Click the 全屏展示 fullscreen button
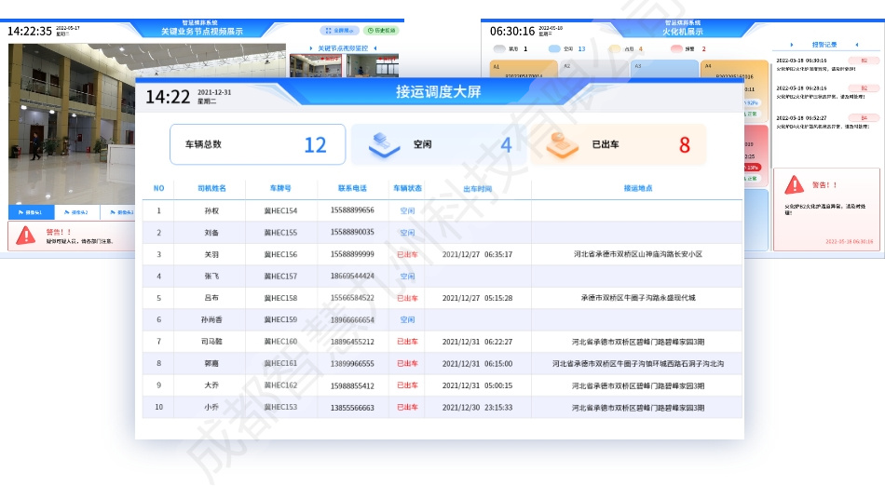 click(339, 31)
